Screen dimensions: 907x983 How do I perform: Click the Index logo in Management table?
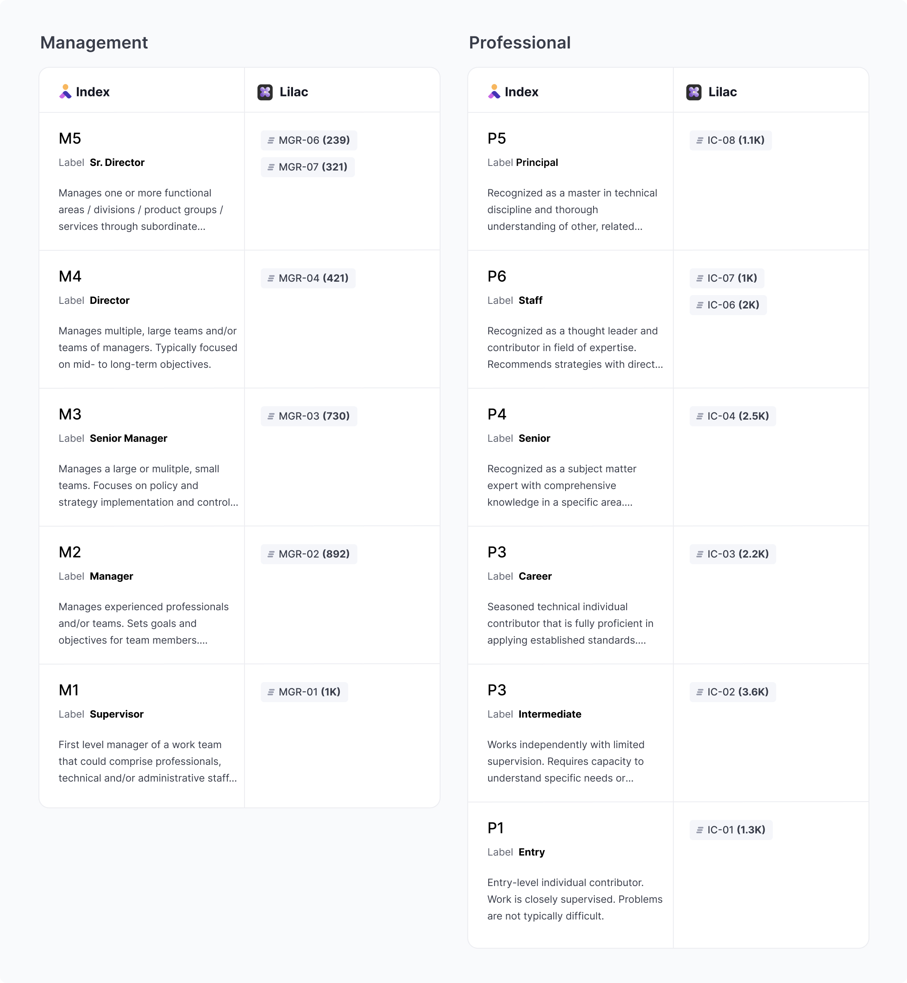[65, 92]
